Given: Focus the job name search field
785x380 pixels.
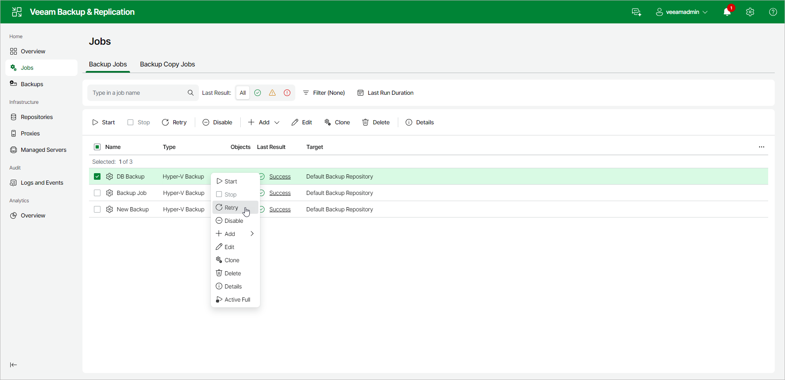Looking at the screenshot, I should click(x=138, y=93).
